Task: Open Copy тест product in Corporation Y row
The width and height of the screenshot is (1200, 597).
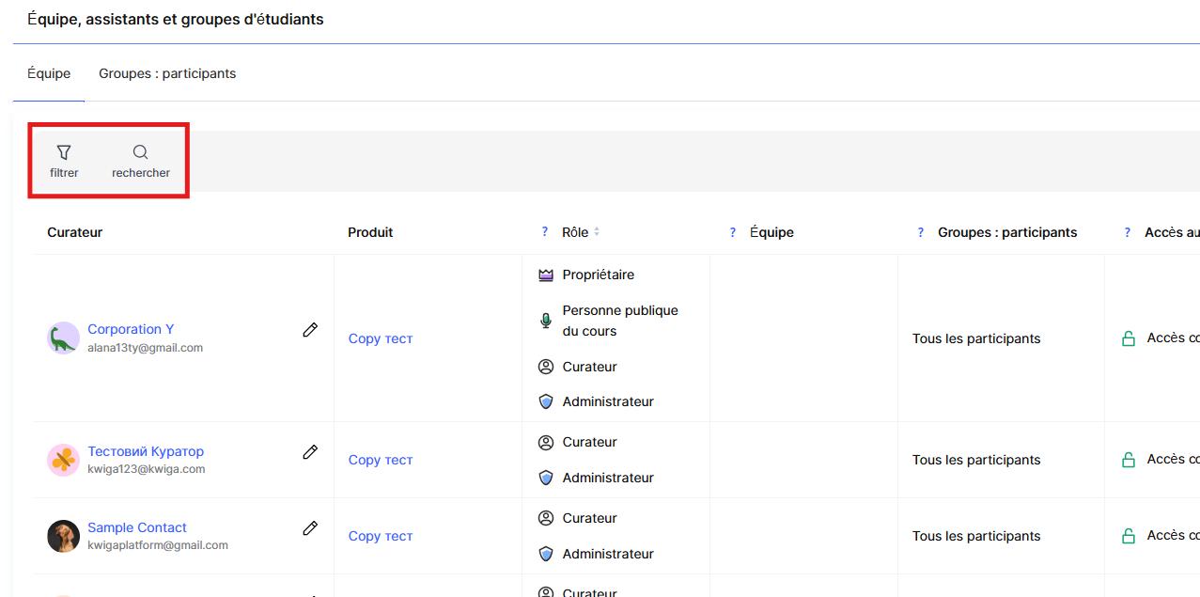Action: (381, 338)
